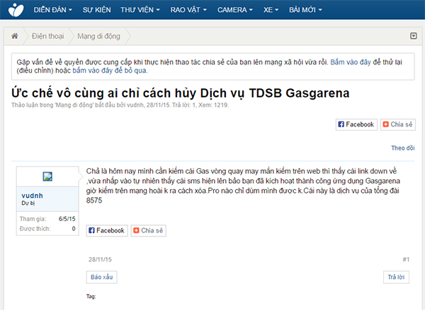Viewport: 425px width, 310px height.
Task: Open the #1 post number link
Action: pos(406,259)
